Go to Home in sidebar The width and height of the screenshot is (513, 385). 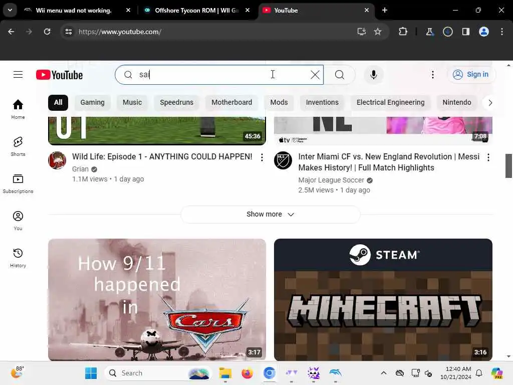18,109
